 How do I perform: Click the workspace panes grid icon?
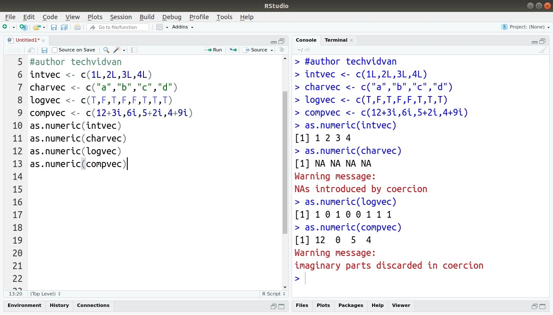160,27
